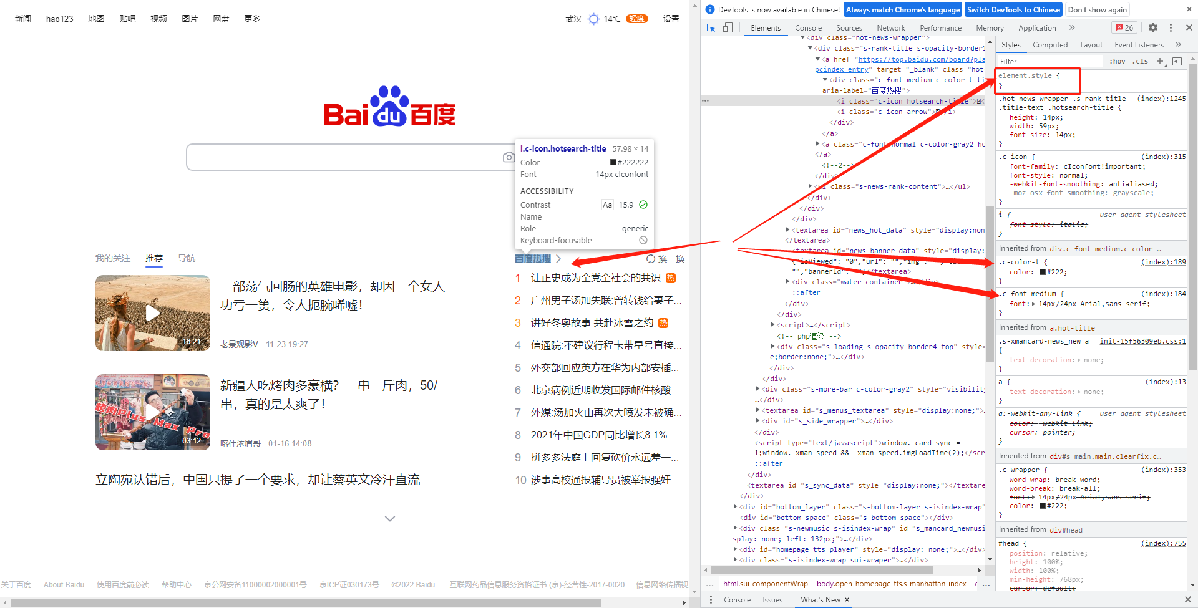
Task: Switch to the Sources panel tab
Action: tap(849, 28)
